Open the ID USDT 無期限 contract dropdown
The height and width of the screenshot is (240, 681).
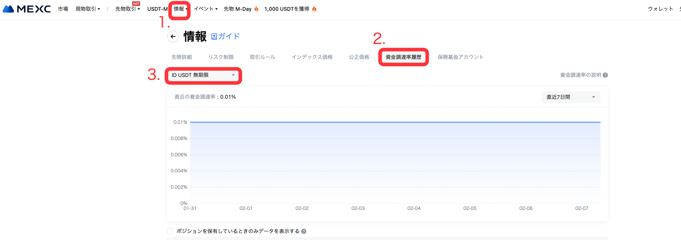[203, 75]
